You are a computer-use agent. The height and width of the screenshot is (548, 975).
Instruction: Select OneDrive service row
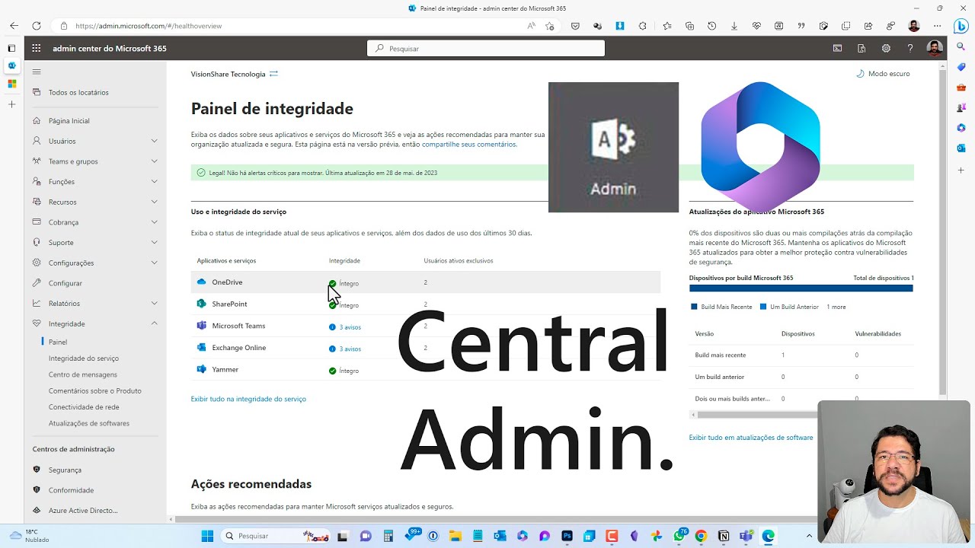pos(426,282)
